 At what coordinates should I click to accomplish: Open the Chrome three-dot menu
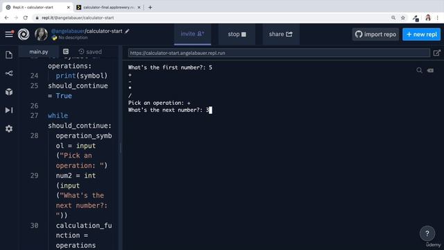pyautogui.click(x=438, y=18)
